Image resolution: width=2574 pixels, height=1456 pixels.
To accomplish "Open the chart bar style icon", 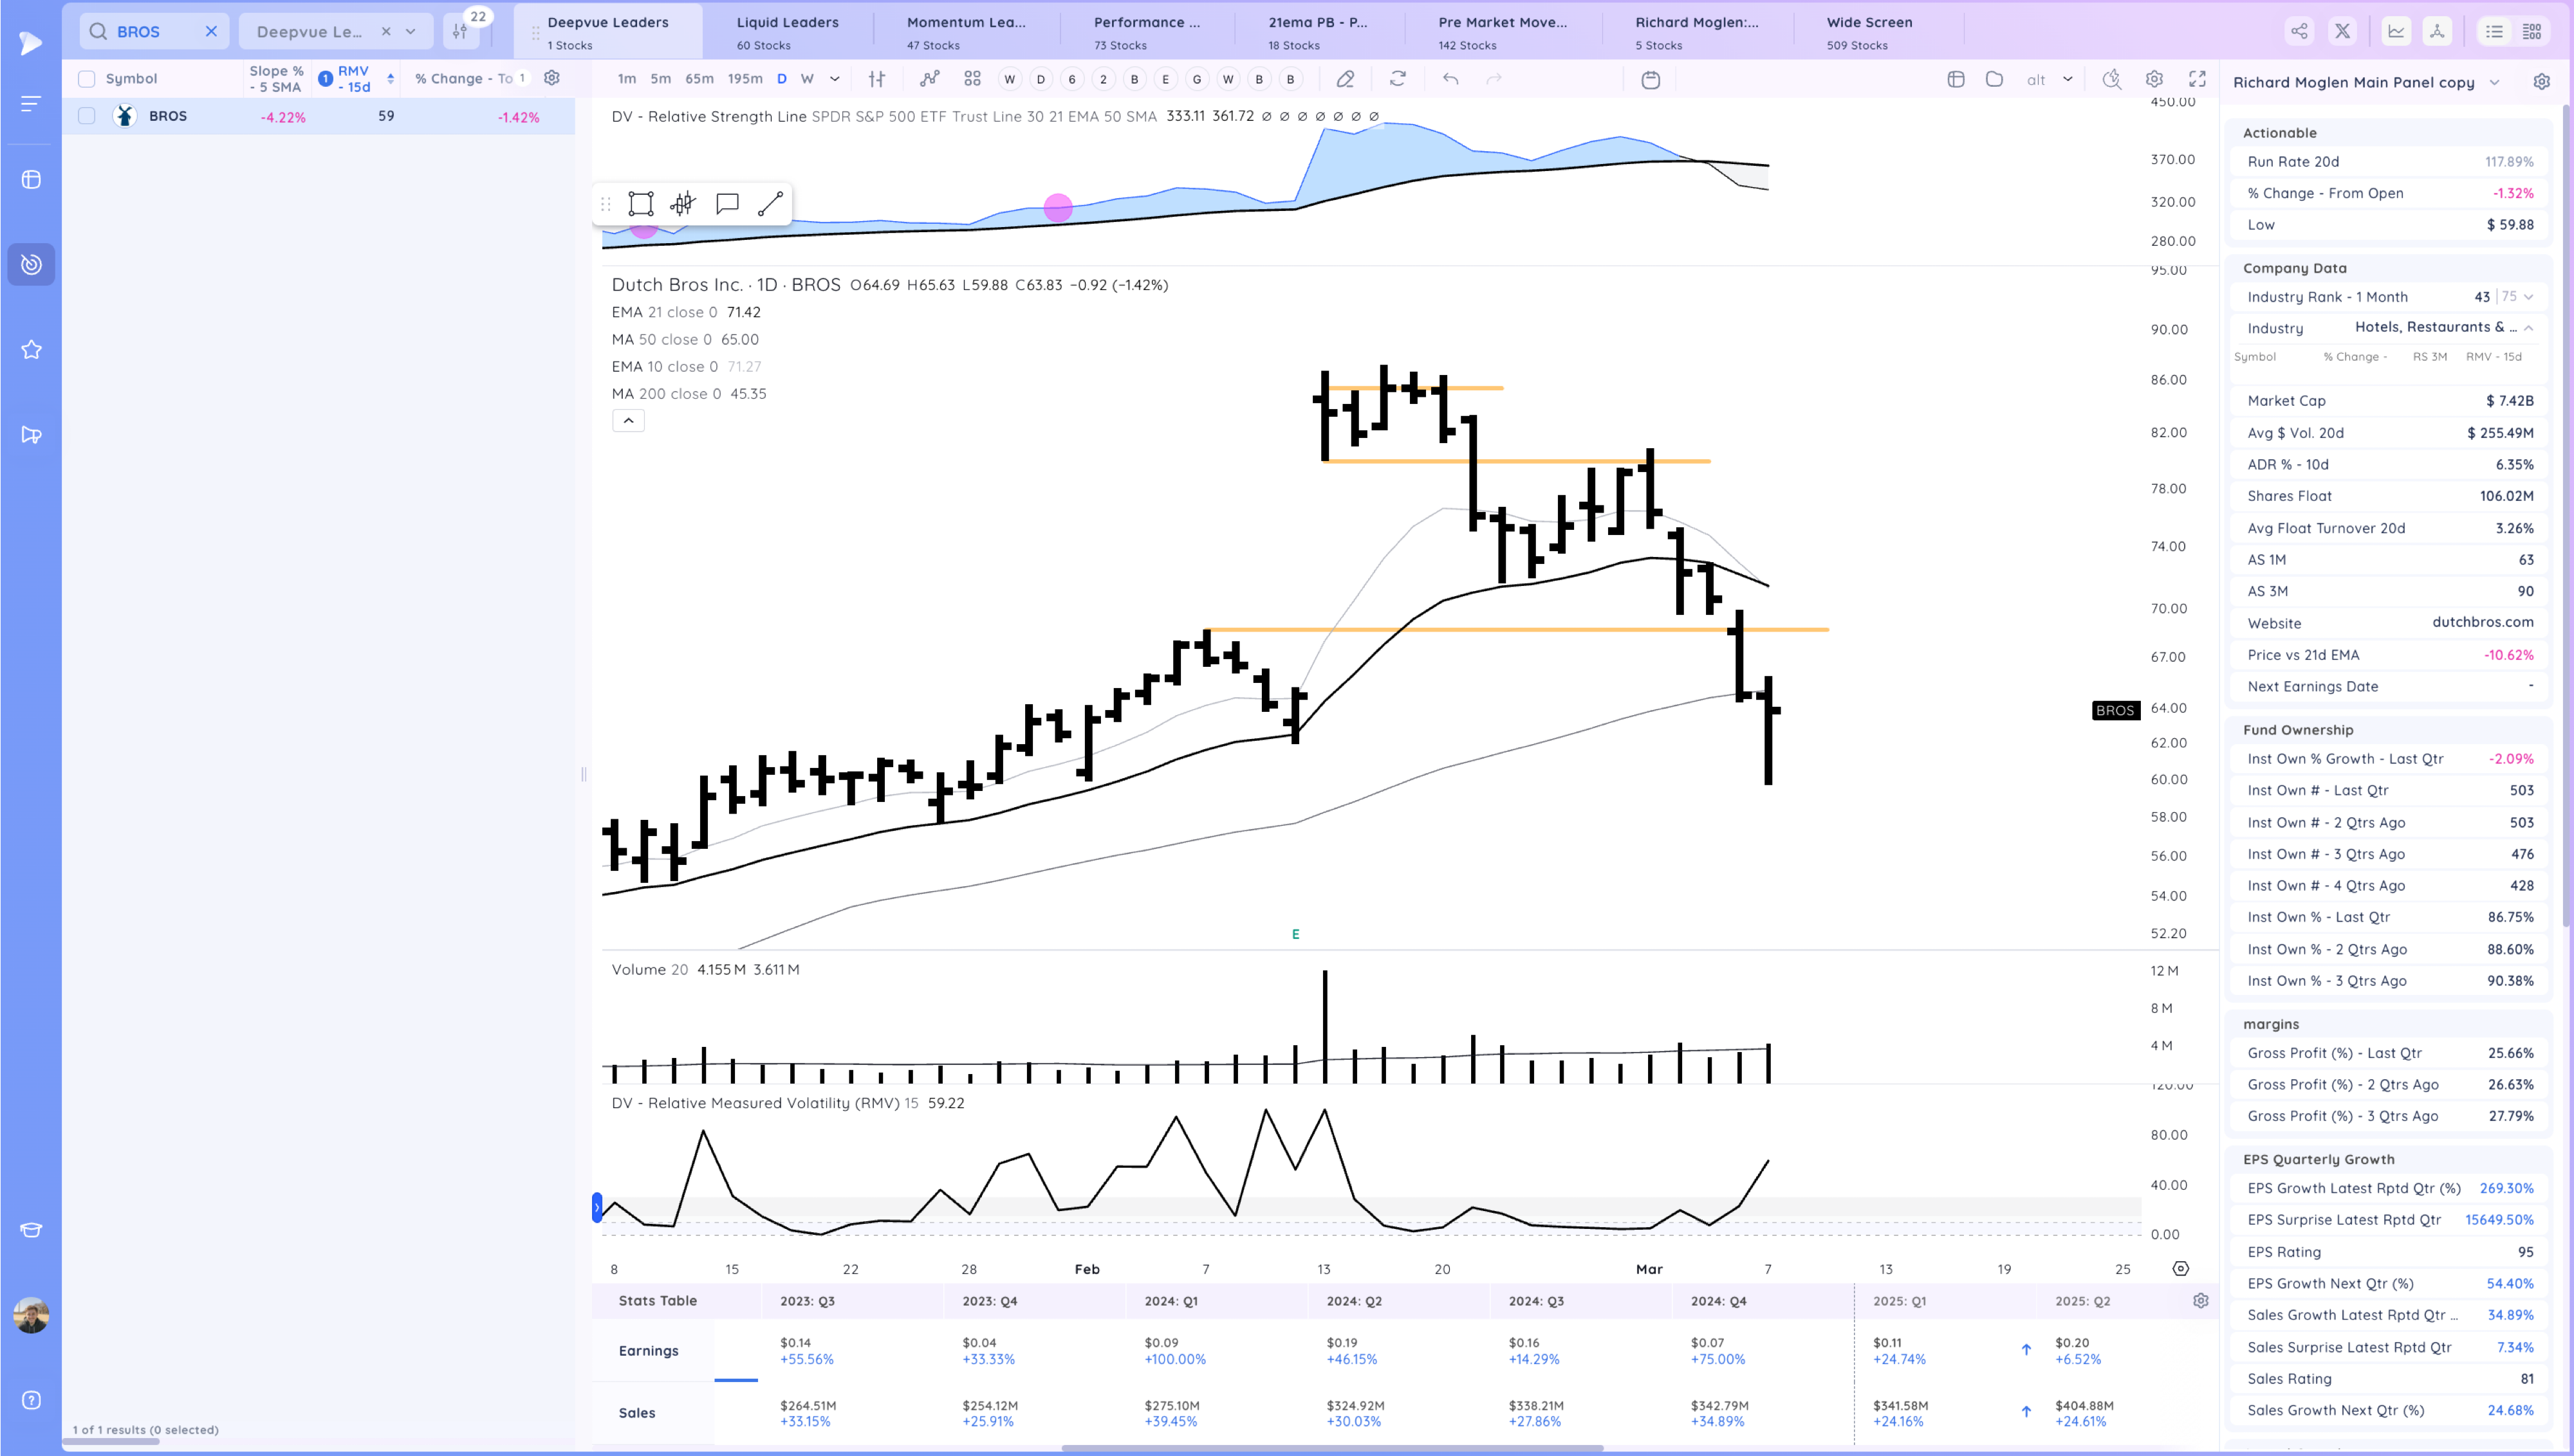I will click(x=876, y=78).
